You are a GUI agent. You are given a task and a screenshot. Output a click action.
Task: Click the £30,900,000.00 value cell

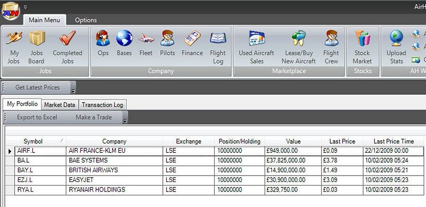(x=293, y=180)
